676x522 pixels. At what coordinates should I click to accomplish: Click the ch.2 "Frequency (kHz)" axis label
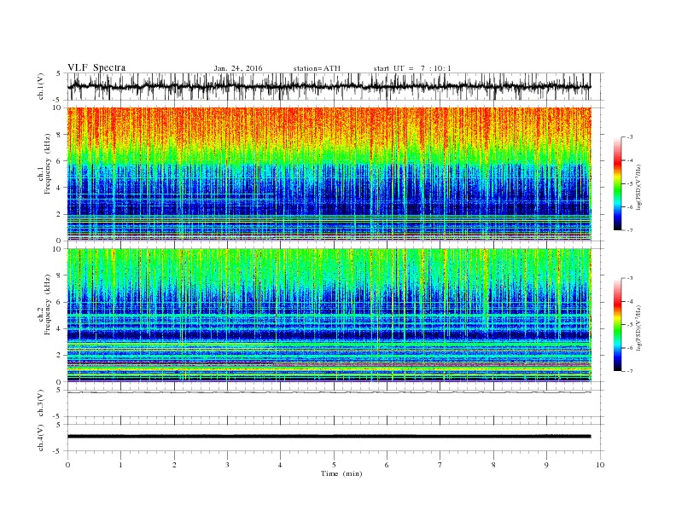click(x=47, y=305)
